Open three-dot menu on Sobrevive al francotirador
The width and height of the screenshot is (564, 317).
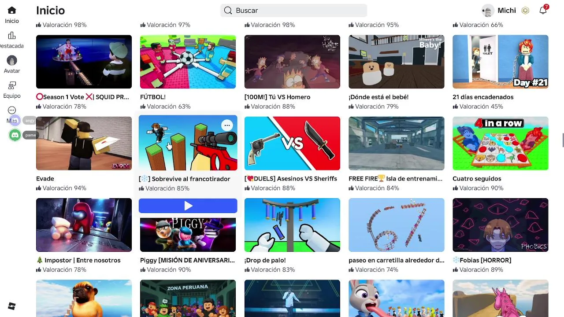coord(227,125)
